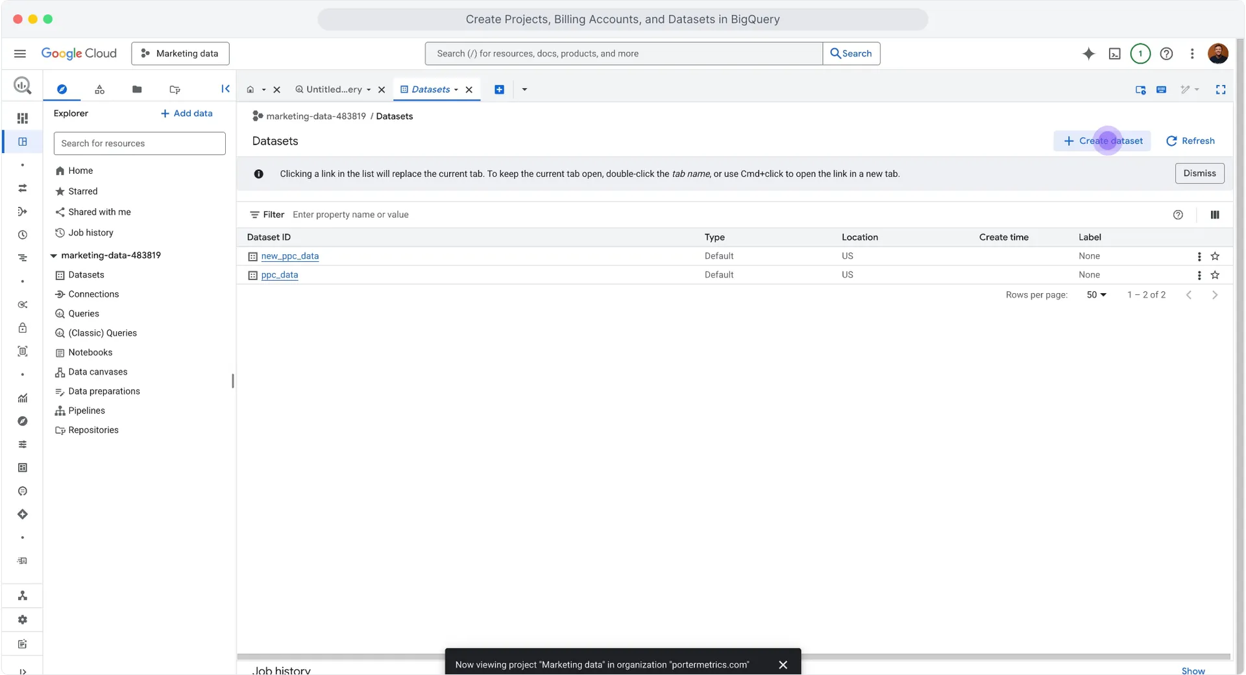Open the Help question mark icon
This screenshot has height=675, width=1246.
[1167, 54]
